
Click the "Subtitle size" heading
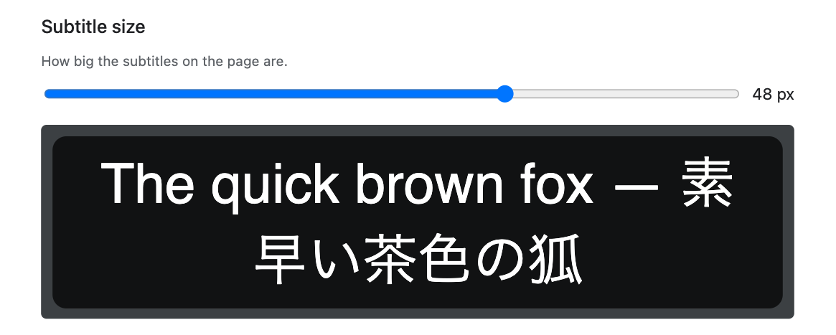pos(93,27)
